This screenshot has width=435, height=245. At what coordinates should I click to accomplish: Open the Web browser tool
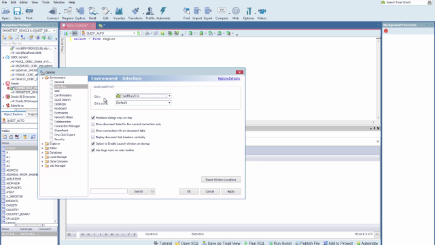point(236,13)
